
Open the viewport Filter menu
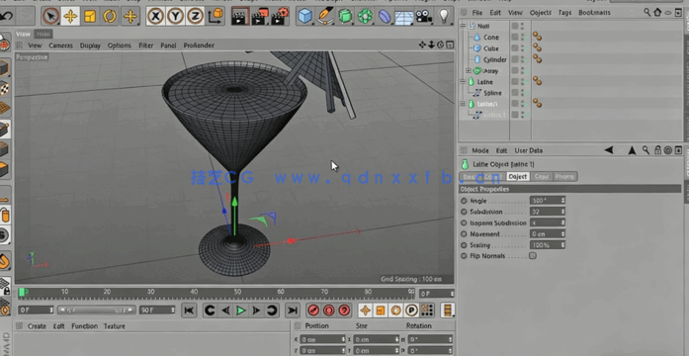[146, 45]
